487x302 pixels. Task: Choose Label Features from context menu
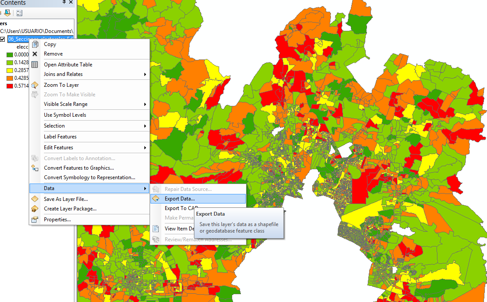click(x=60, y=137)
